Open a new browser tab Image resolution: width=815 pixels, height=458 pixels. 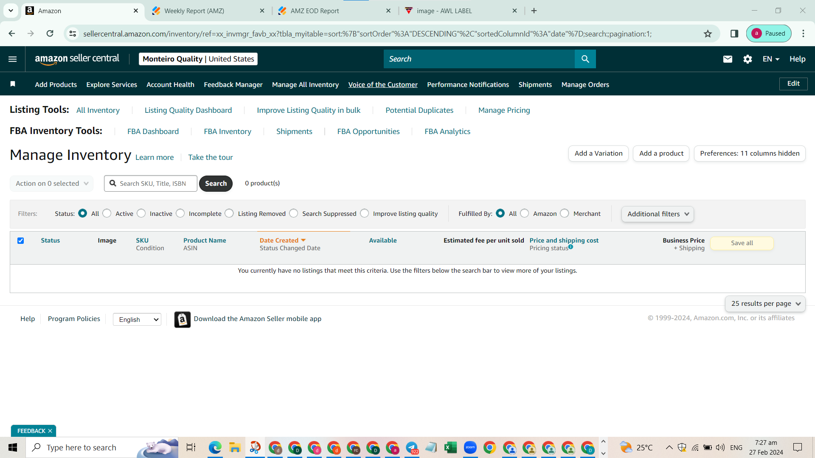[534, 11]
